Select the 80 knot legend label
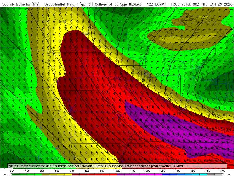The height and width of the screenshot is (176, 234). (87, 171)
